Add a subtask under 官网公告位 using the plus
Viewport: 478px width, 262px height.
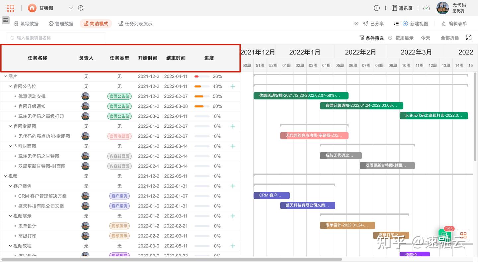pos(233,86)
